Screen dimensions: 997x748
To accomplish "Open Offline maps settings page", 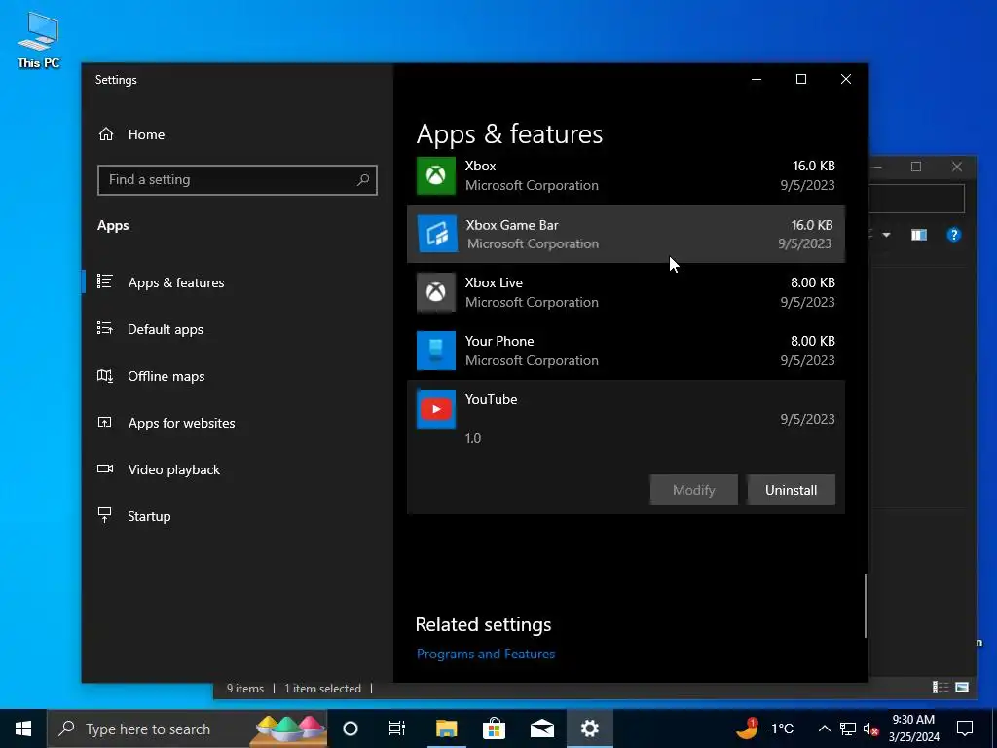I will click(166, 376).
